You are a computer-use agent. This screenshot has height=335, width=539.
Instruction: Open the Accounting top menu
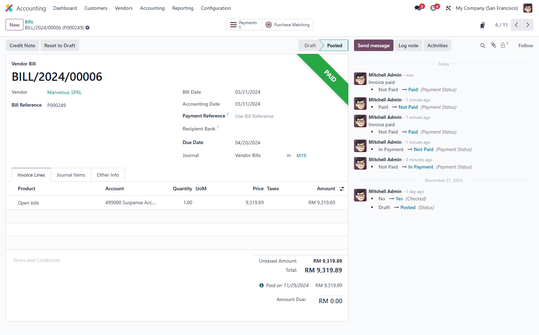(x=152, y=8)
